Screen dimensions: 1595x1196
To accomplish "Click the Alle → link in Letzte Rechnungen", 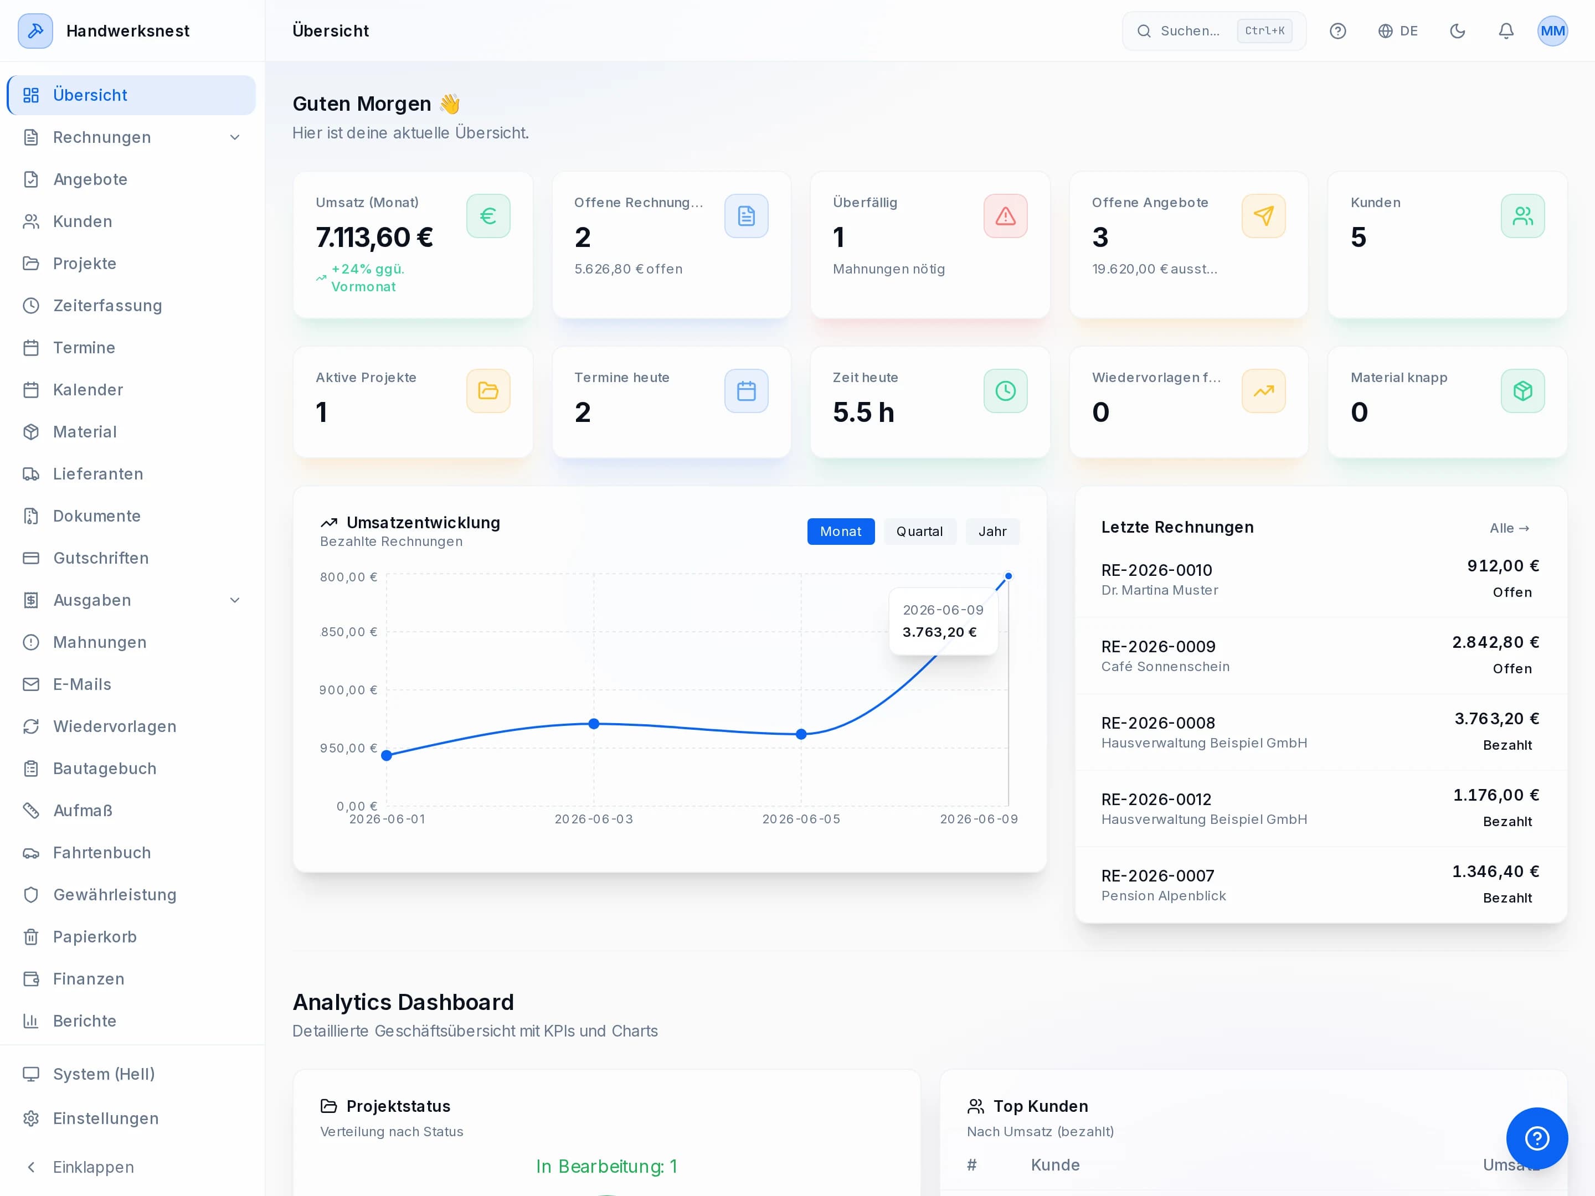I will (1509, 528).
